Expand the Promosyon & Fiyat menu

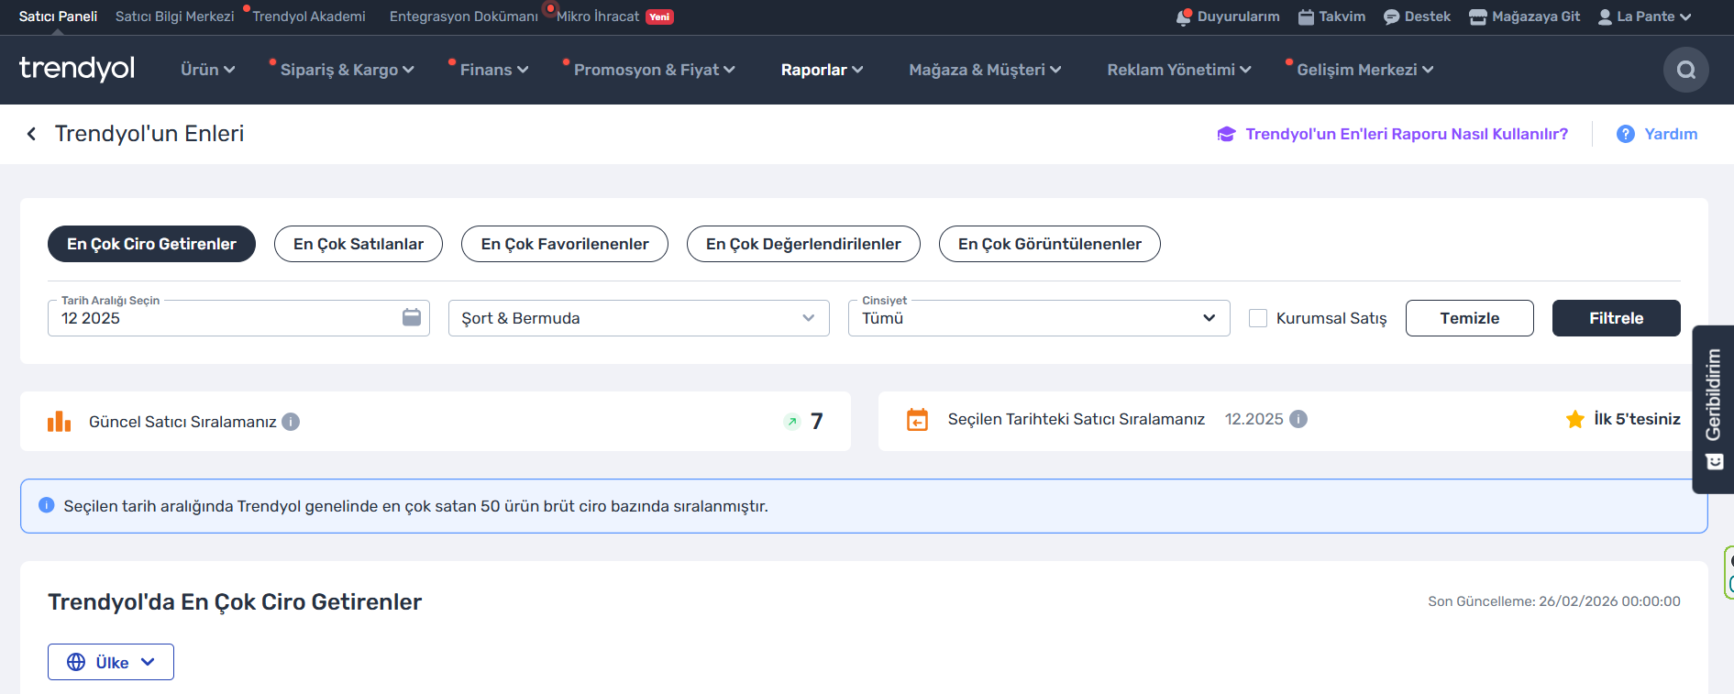655,70
